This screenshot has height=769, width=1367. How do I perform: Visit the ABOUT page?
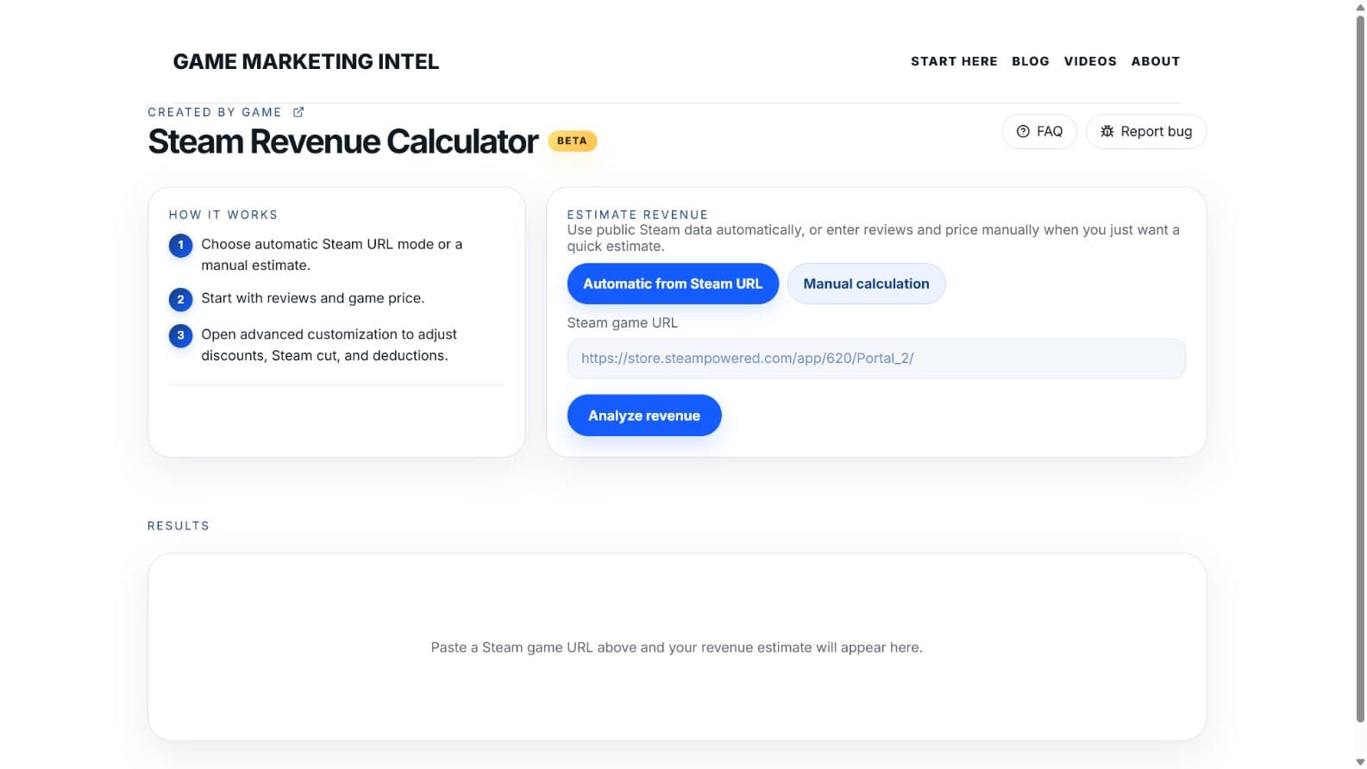1156,61
